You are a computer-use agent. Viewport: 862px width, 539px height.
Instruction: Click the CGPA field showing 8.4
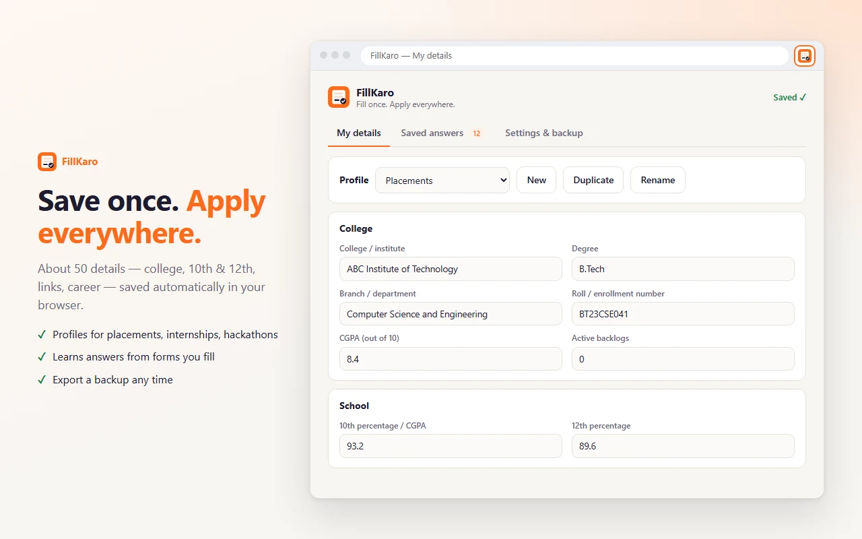click(451, 359)
